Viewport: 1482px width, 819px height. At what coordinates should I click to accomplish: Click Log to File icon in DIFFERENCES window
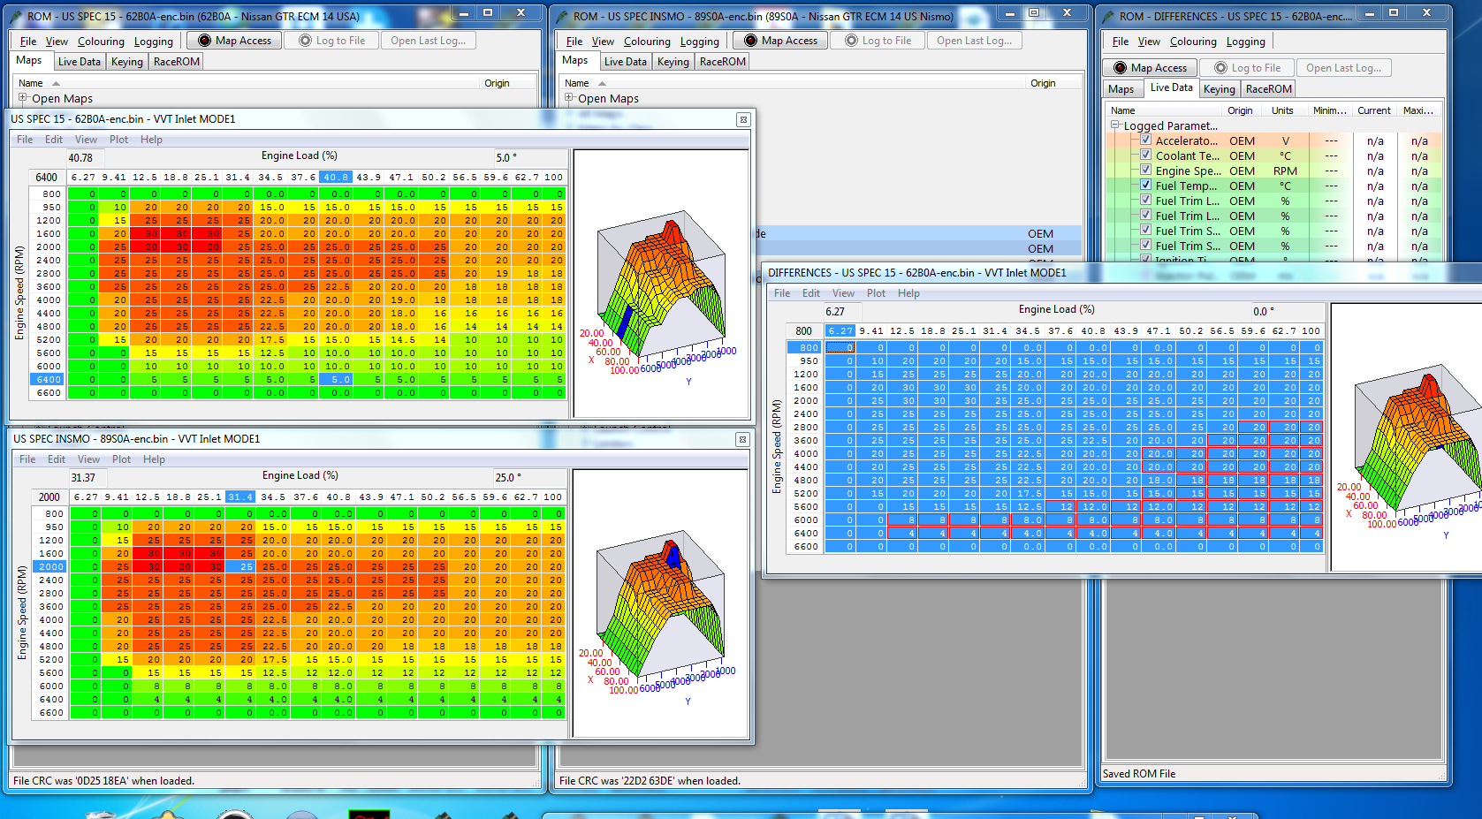pyautogui.click(x=1220, y=68)
